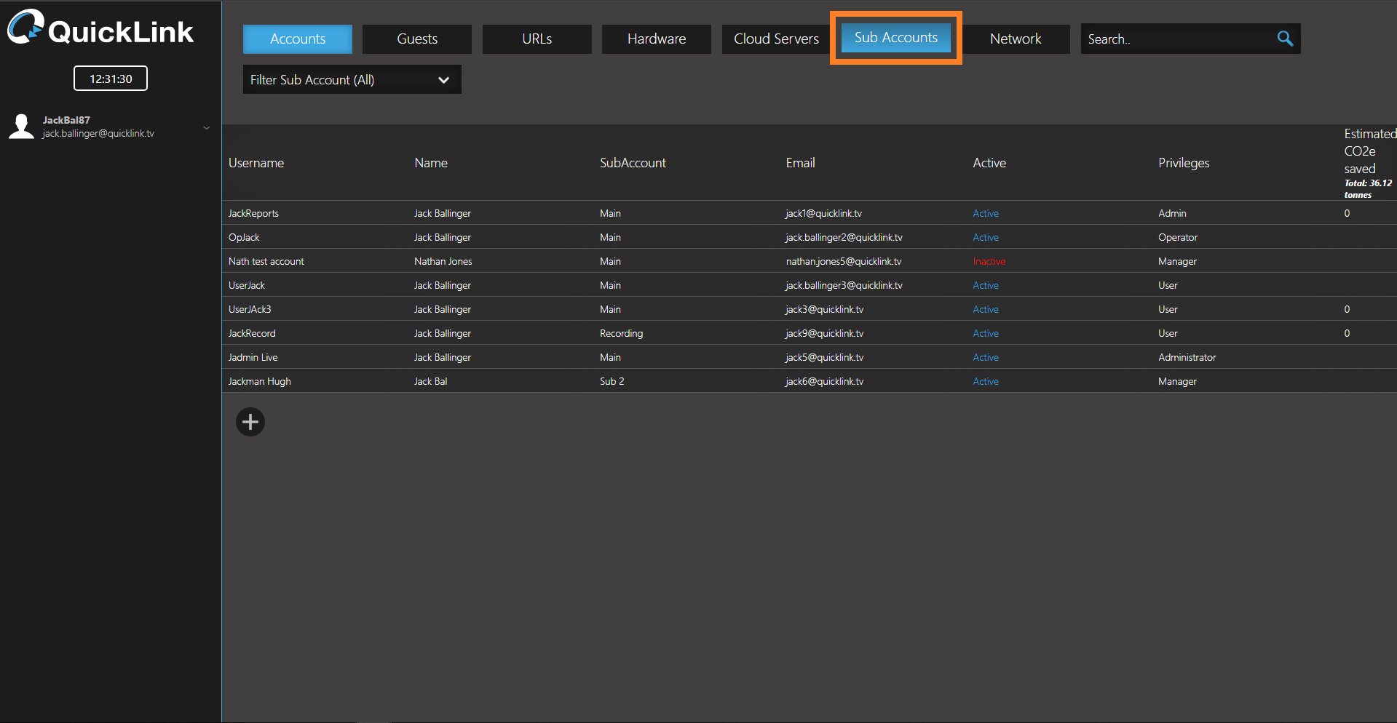The image size is (1397, 723).
Task: Switch to the Guests tab
Action: [x=417, y=39]
